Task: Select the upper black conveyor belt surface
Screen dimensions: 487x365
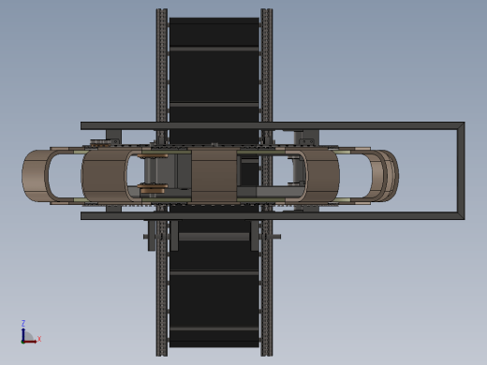Action: (214, 70)
